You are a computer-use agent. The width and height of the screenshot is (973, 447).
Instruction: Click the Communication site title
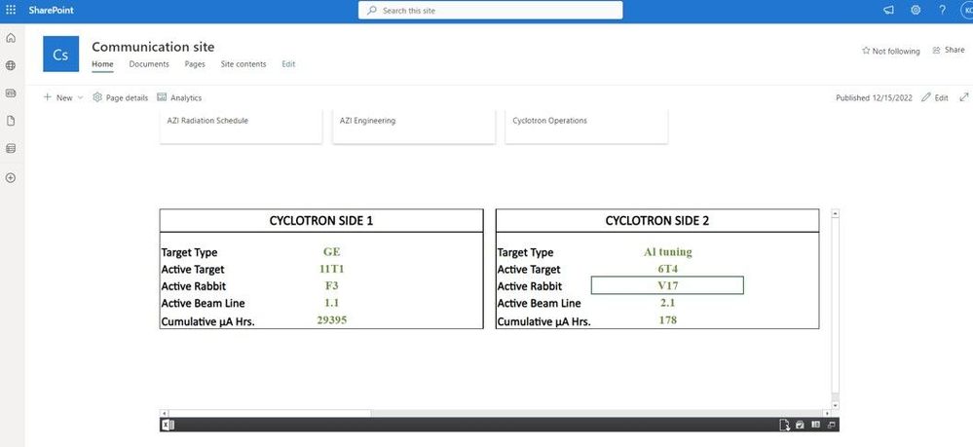click(x=153, y=47)
